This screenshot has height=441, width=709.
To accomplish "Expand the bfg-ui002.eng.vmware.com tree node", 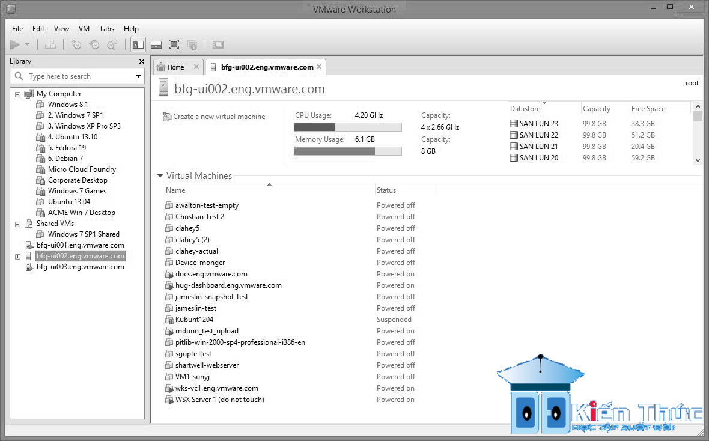I will (17, 257).
